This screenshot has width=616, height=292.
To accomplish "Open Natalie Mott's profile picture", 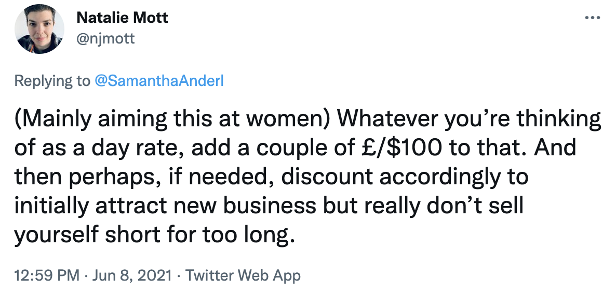I will pos(39,30).
